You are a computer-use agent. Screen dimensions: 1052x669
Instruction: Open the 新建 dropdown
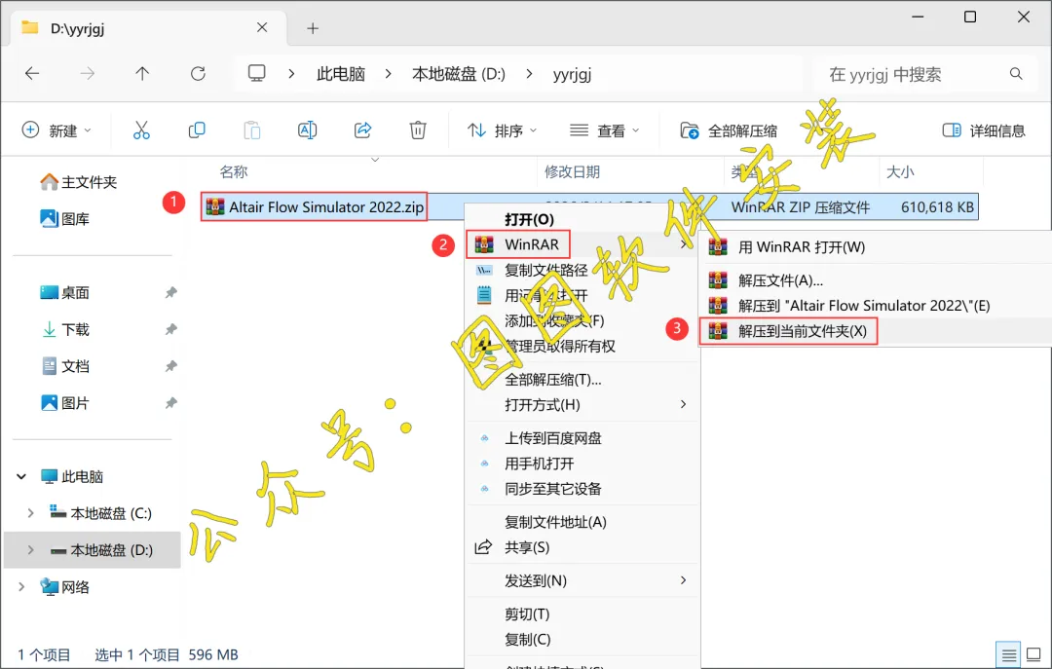56,130
